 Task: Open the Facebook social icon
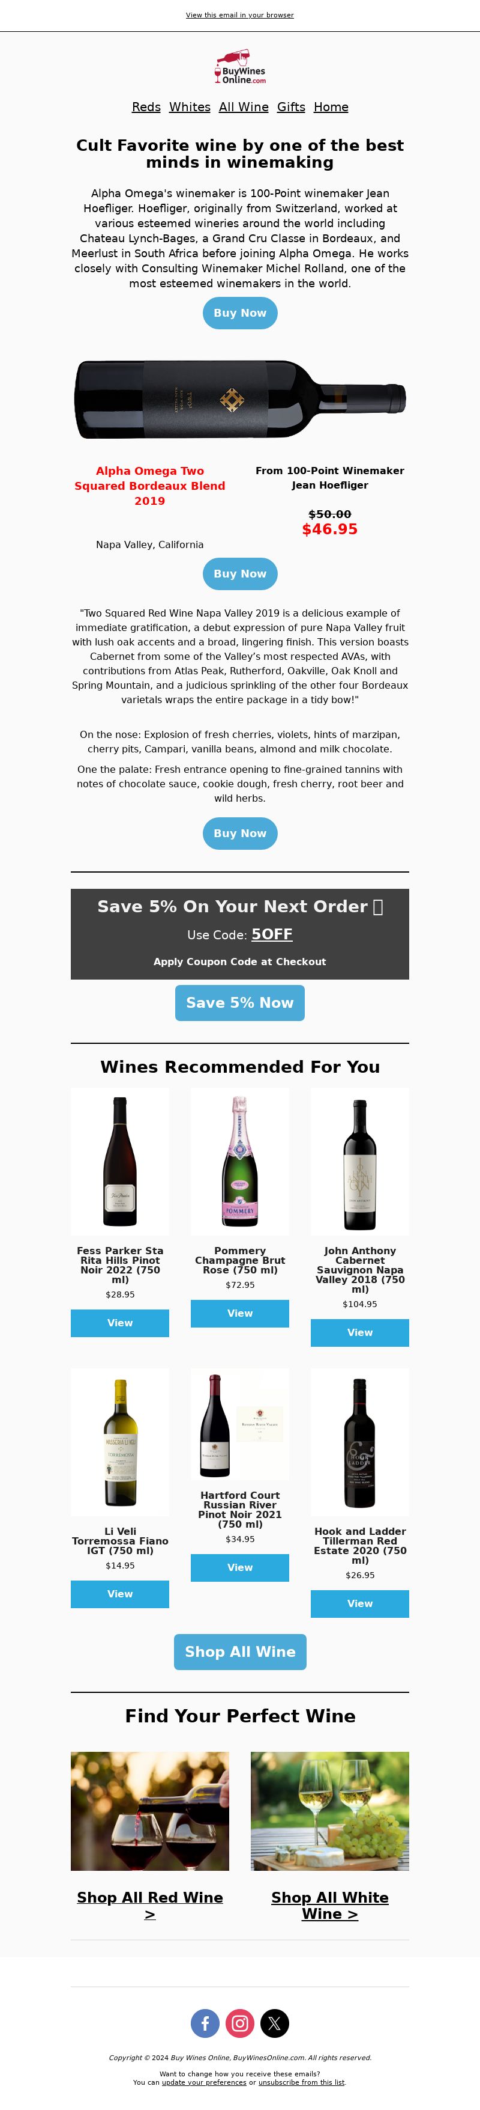205,2023
